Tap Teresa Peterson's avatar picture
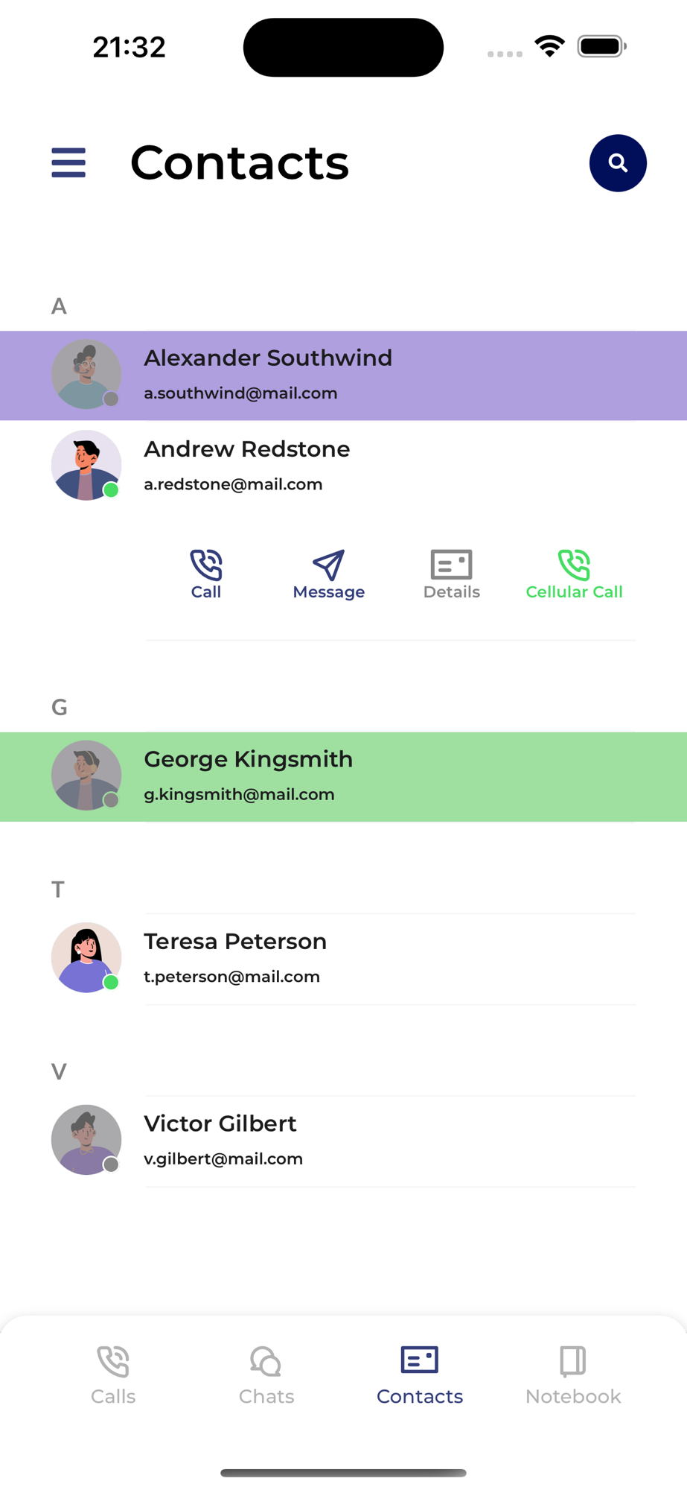 [x=86, y=957]
